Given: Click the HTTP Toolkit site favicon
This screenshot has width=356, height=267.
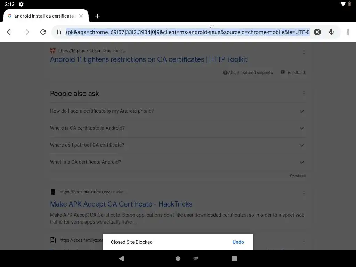Looking at the screenshot, I should [53, 51].
